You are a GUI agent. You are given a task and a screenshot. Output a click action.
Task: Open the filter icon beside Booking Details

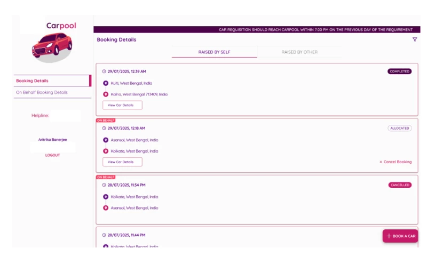click(415, 39)
